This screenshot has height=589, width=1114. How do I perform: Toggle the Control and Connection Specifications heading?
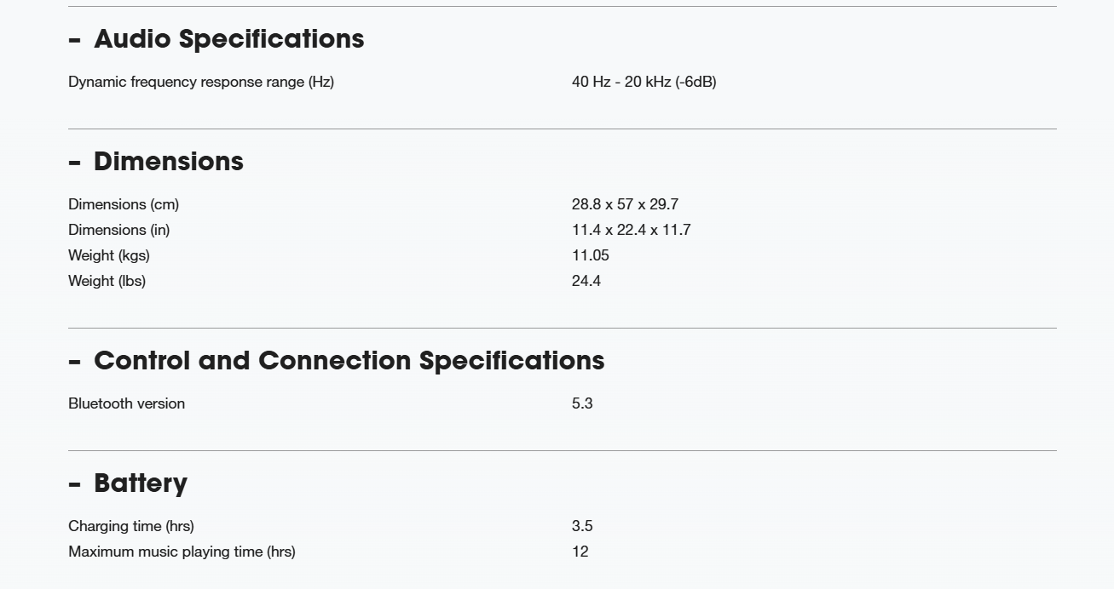349,361
